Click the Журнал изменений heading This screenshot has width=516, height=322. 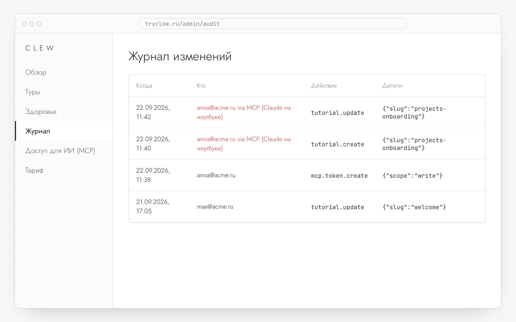coord(180,57)
